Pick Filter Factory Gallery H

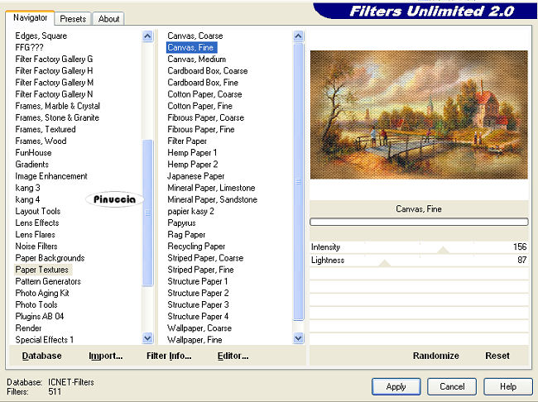click(x=54, y=70)
